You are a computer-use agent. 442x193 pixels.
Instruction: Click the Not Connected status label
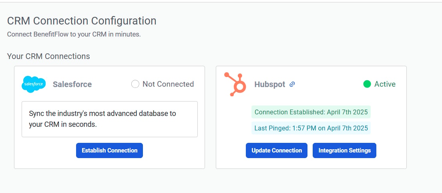tap(168, 84)
